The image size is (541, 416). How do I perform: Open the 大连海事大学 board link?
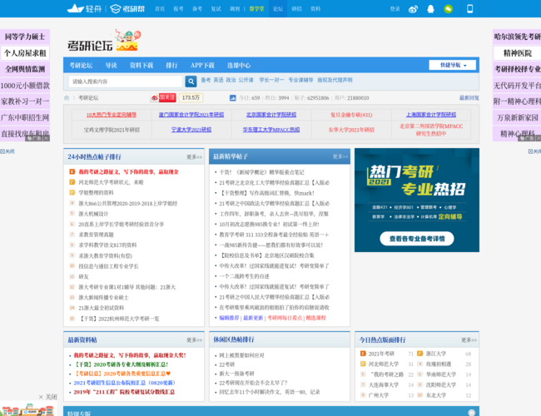point(384,384)
